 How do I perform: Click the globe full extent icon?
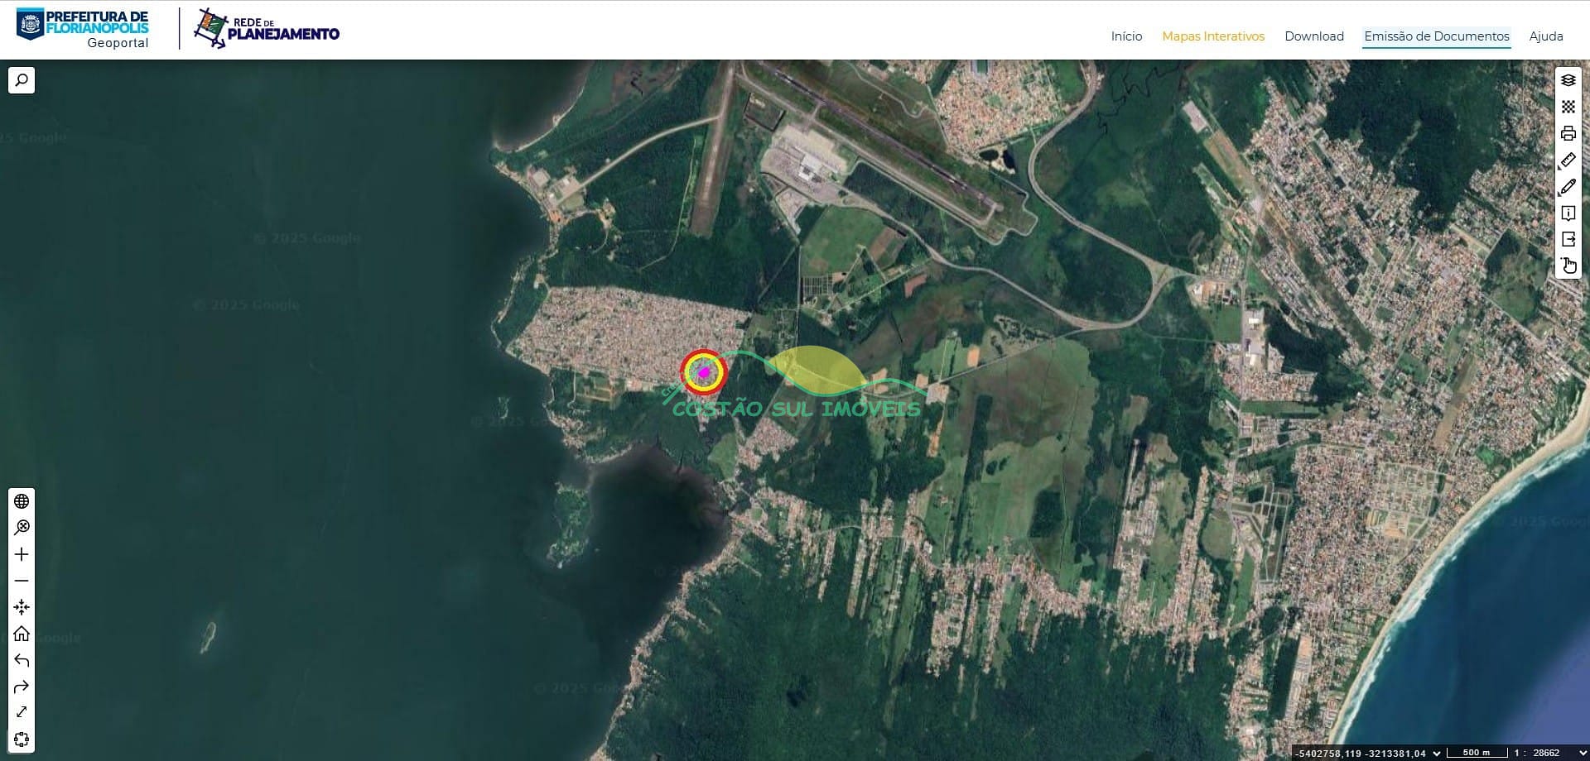(x=22, y=501)
